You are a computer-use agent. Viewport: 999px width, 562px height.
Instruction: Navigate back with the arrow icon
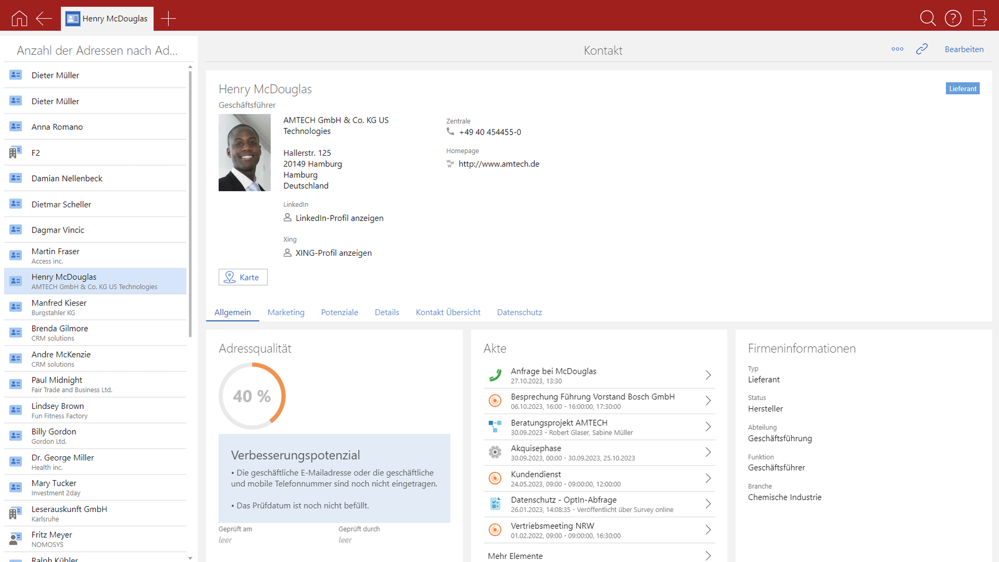(x=44, y=18)
